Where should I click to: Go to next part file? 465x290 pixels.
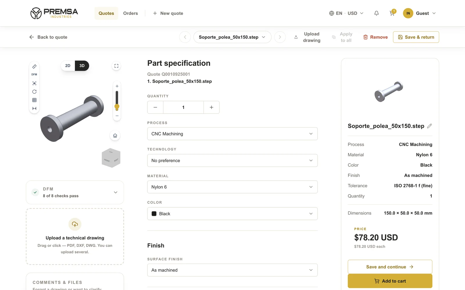point(280,37)
